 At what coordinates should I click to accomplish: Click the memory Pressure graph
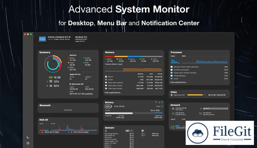134,68
